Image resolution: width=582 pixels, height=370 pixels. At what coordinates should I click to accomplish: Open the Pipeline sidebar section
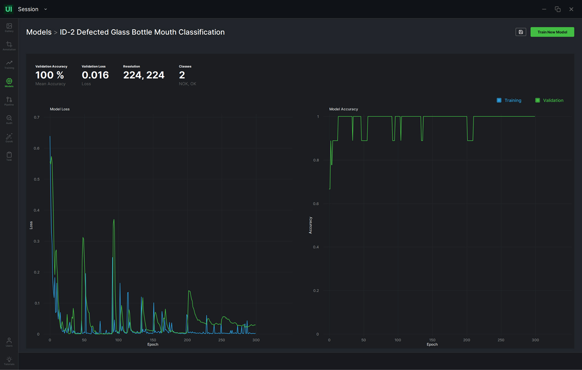coord(9,101)
